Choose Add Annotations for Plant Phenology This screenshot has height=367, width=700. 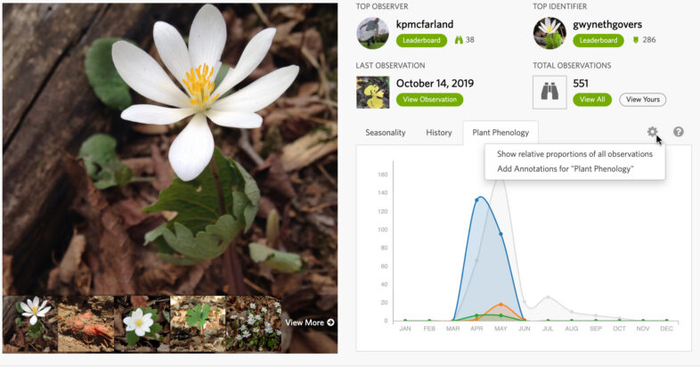point(566,168)
